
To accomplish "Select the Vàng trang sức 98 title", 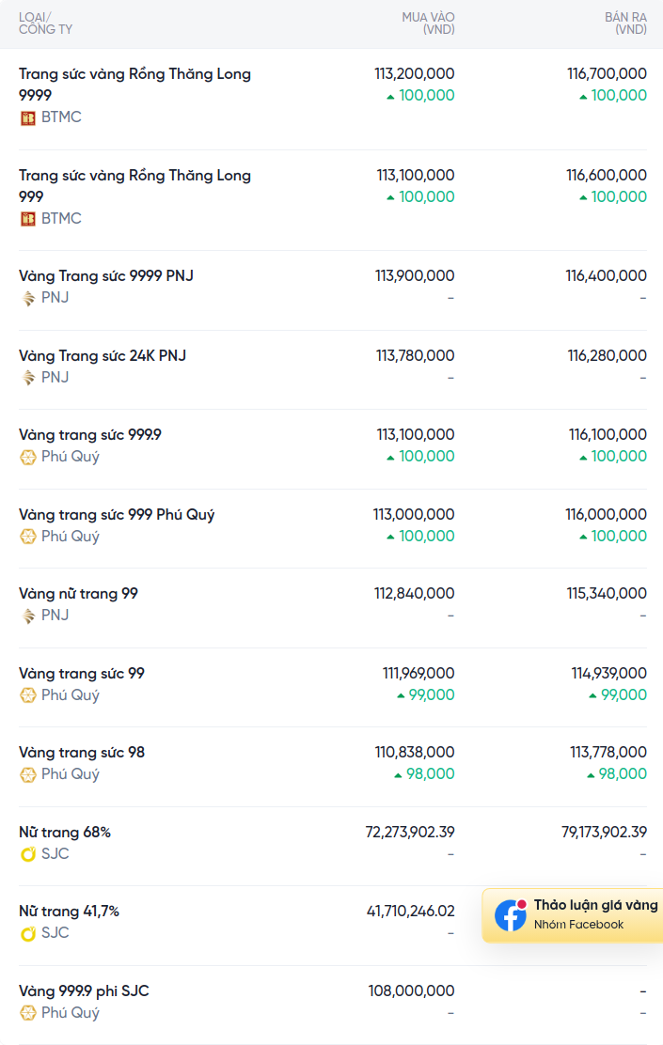I will (82, 753).
